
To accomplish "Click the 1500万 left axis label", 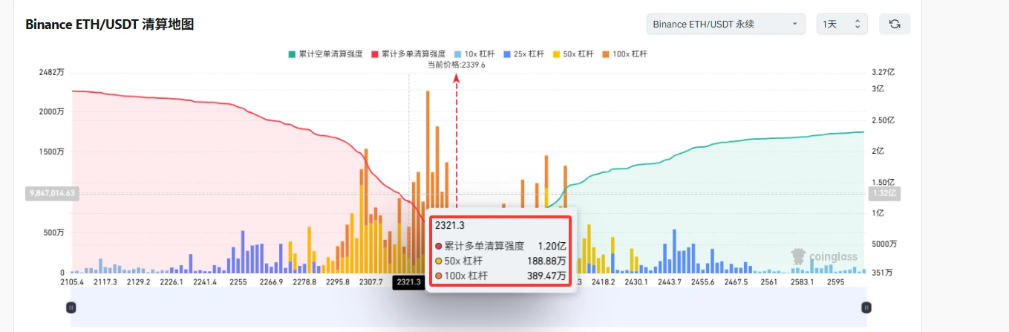I will point(52,152).
